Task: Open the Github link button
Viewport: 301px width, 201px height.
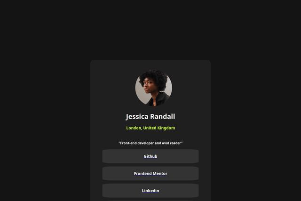Action: (150, 156)
